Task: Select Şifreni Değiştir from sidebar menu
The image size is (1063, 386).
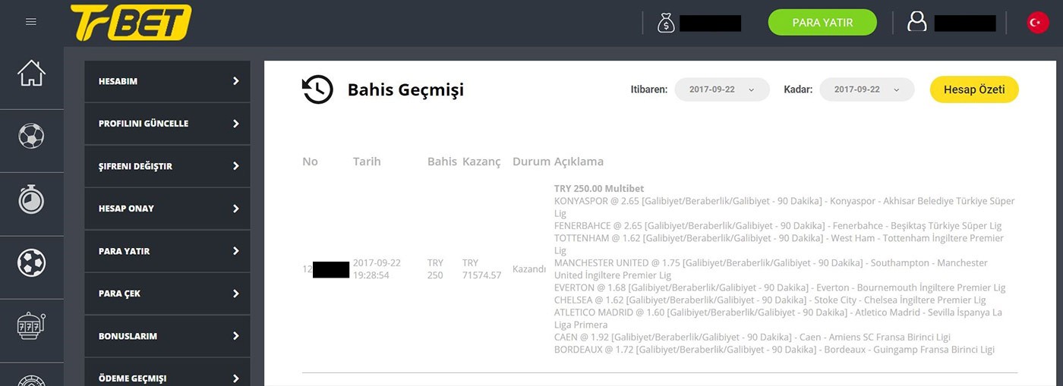Action: coord(167,166)
